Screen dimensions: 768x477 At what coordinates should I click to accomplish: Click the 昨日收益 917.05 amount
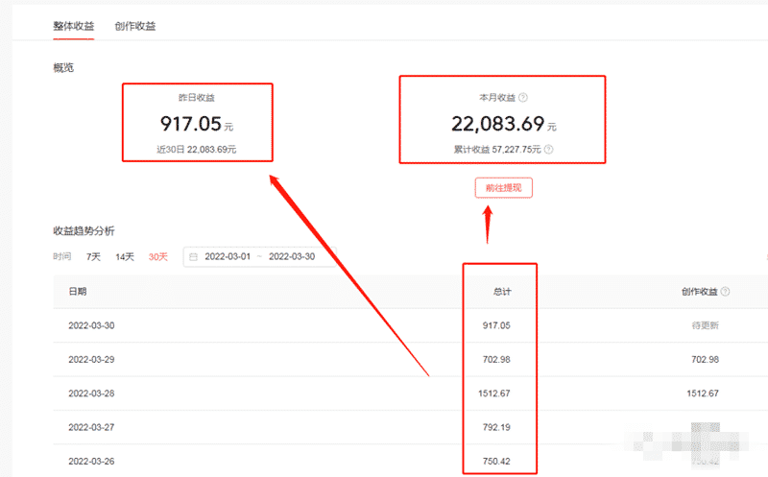pyautogui.click(x=191, y=124)
